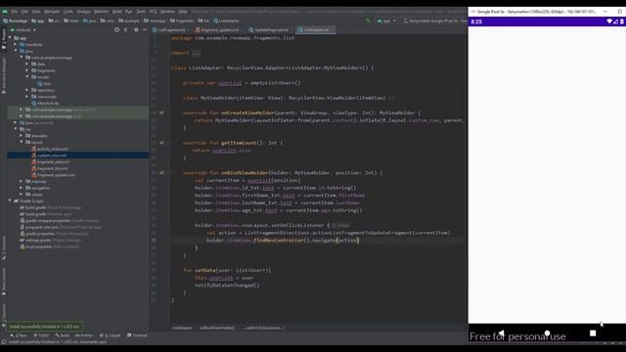
Task: Open the Navigate menu
Action: (x=52, y=12)
